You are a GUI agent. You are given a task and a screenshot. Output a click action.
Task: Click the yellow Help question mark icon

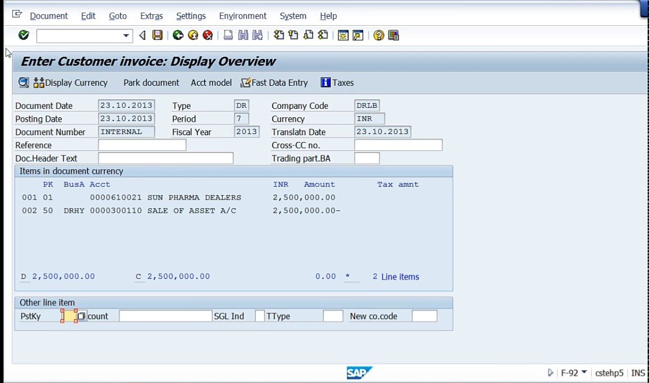pos(378,35)
